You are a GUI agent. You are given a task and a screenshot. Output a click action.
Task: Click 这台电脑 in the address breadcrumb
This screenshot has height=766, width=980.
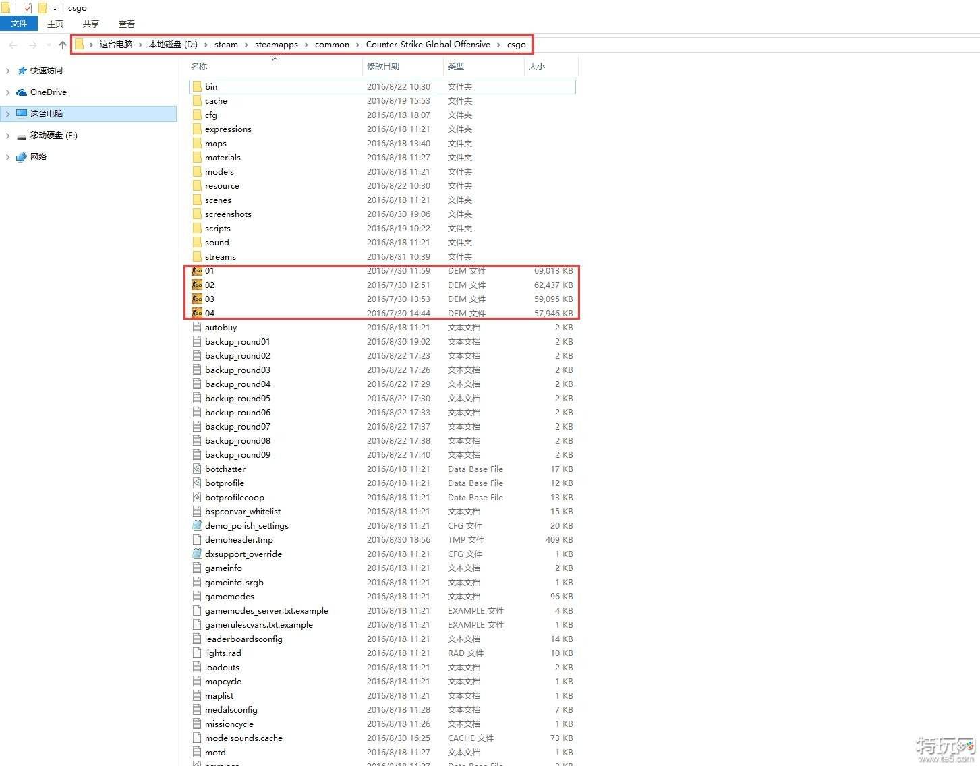[x=116, y=45]
